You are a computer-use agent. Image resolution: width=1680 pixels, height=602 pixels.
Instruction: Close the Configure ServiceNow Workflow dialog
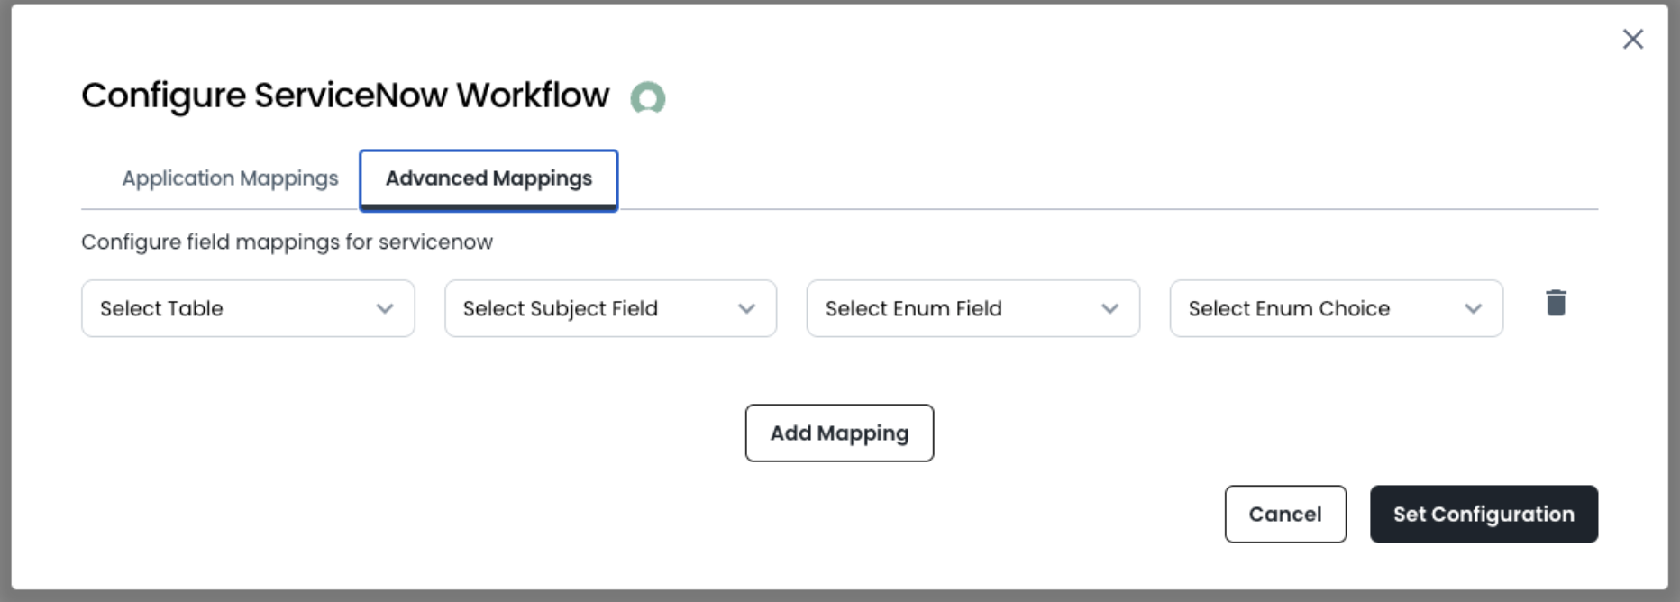[1632, 39]
